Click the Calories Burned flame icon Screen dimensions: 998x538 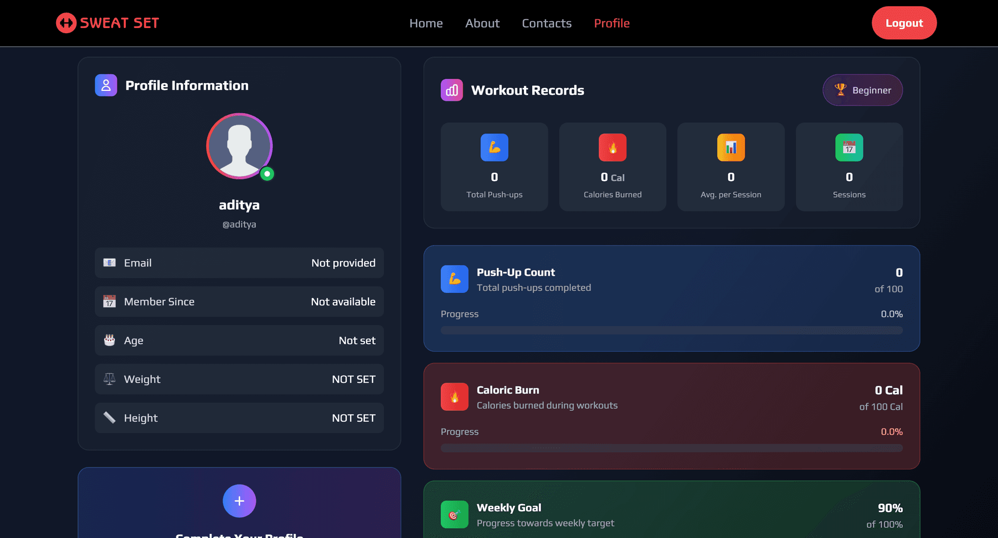coord(612,147)
